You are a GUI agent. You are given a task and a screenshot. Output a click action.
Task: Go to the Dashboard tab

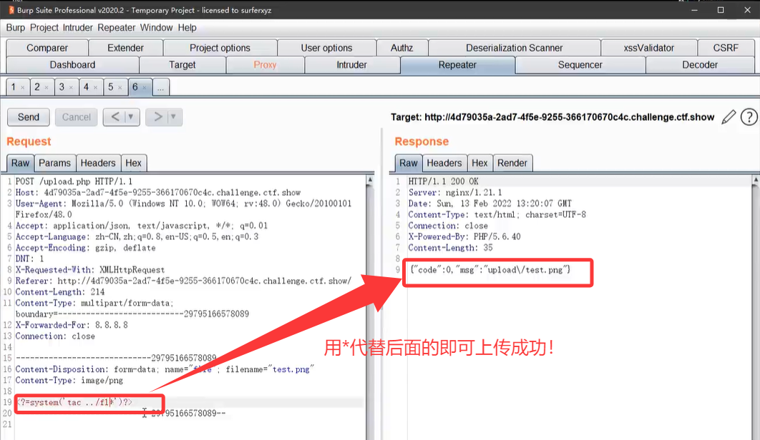tap(73, 65)
